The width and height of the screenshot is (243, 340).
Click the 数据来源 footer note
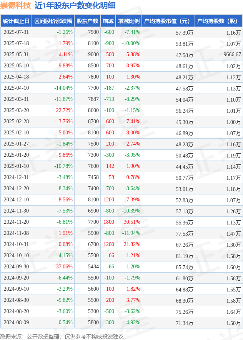(x=62, y=337)
